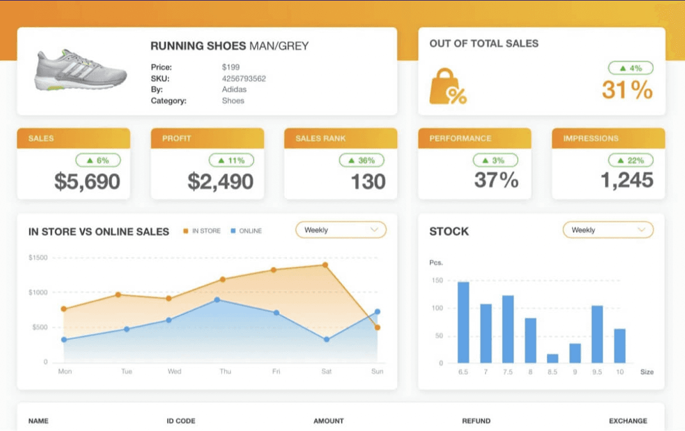This screenshot has height=431, width=685.
Task: Click the Saturday in-store peak data point
Action: (x=325, y=264)
